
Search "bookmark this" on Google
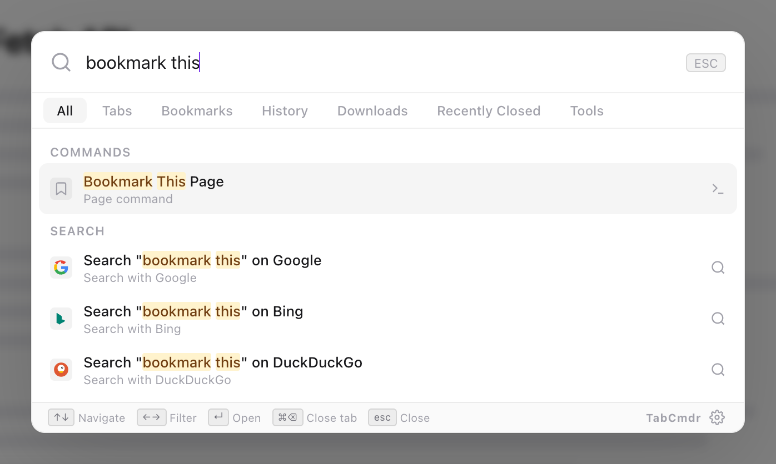pos(388,268)
